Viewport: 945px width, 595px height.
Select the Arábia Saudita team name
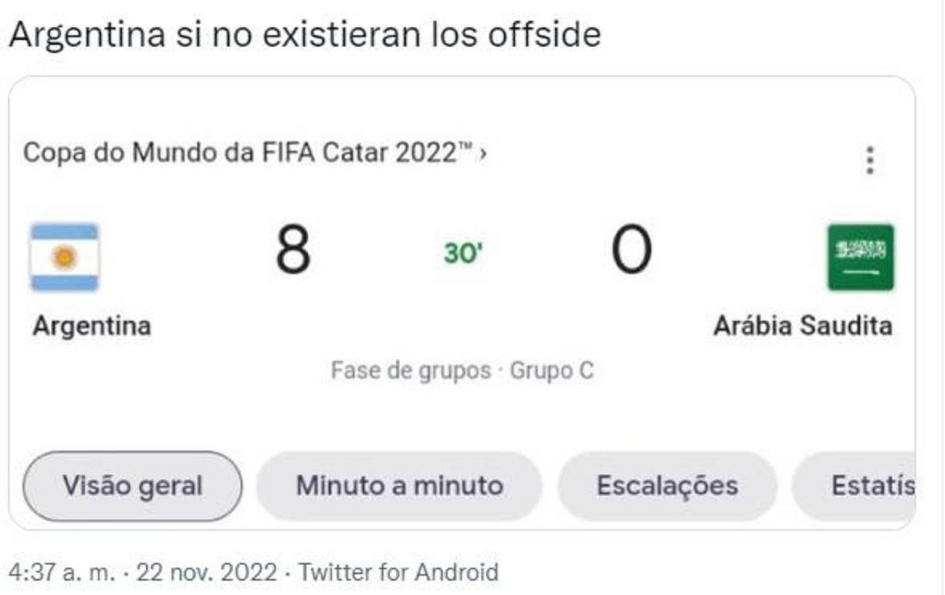803,326
